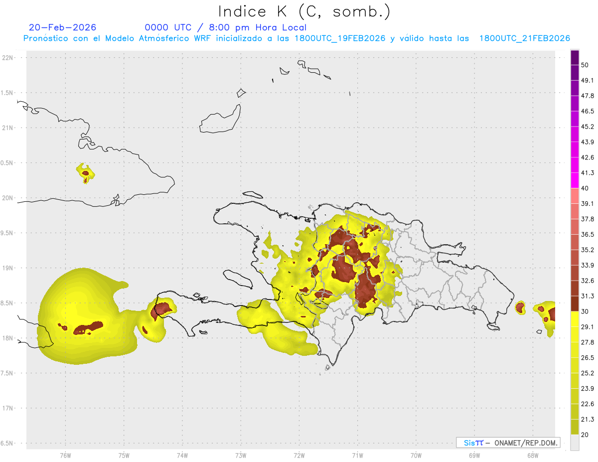Click the '21N' latitude label
Image resolution: width=598 pixels, height=462 pixels.
pyautogui.click(x=7, y=128)
